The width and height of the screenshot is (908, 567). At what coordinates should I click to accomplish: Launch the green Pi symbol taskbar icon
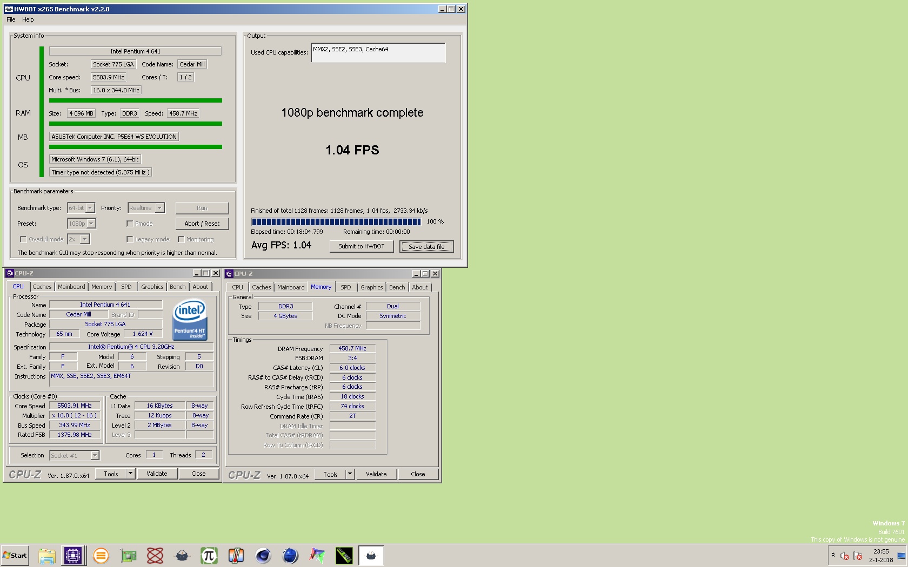pos(209,556)
